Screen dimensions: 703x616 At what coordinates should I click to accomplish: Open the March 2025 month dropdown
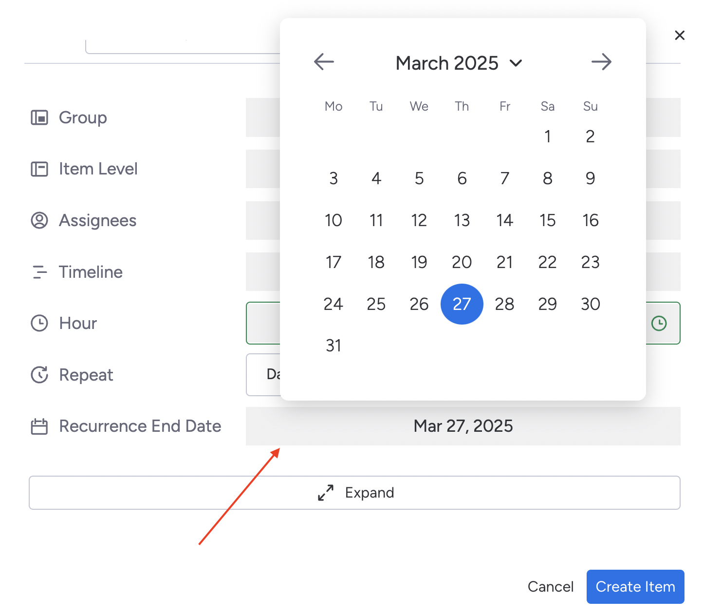point(459,63)
